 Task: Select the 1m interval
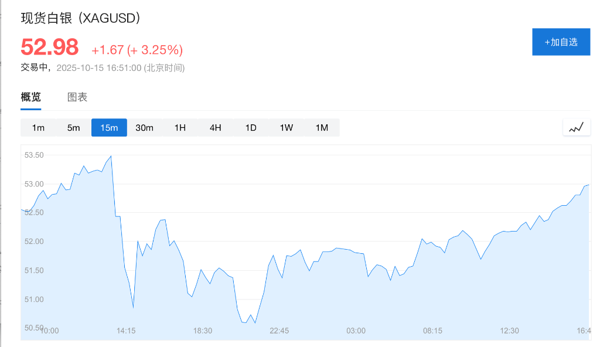[x=38, y=128]
